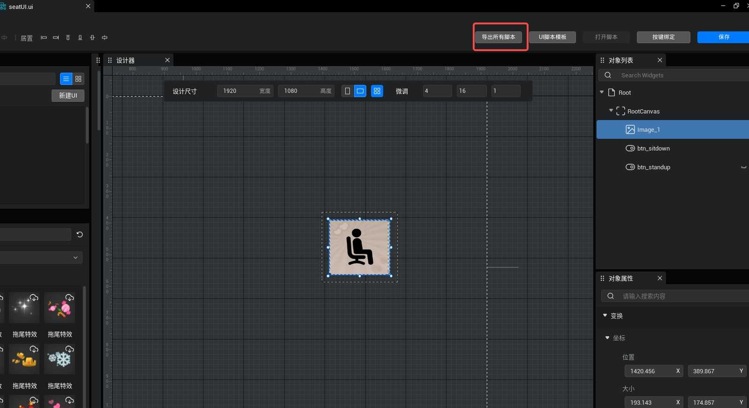
Task: Click the btn_sitdown button-type icon
Action: [630, 148]
